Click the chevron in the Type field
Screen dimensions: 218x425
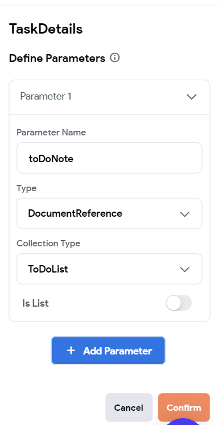[x=184, y=214]
